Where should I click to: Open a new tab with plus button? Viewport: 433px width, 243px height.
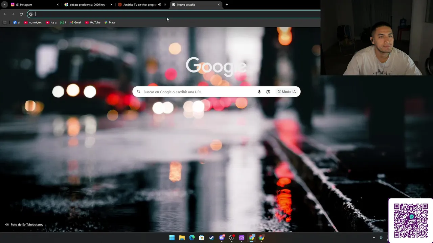point(227,4)
